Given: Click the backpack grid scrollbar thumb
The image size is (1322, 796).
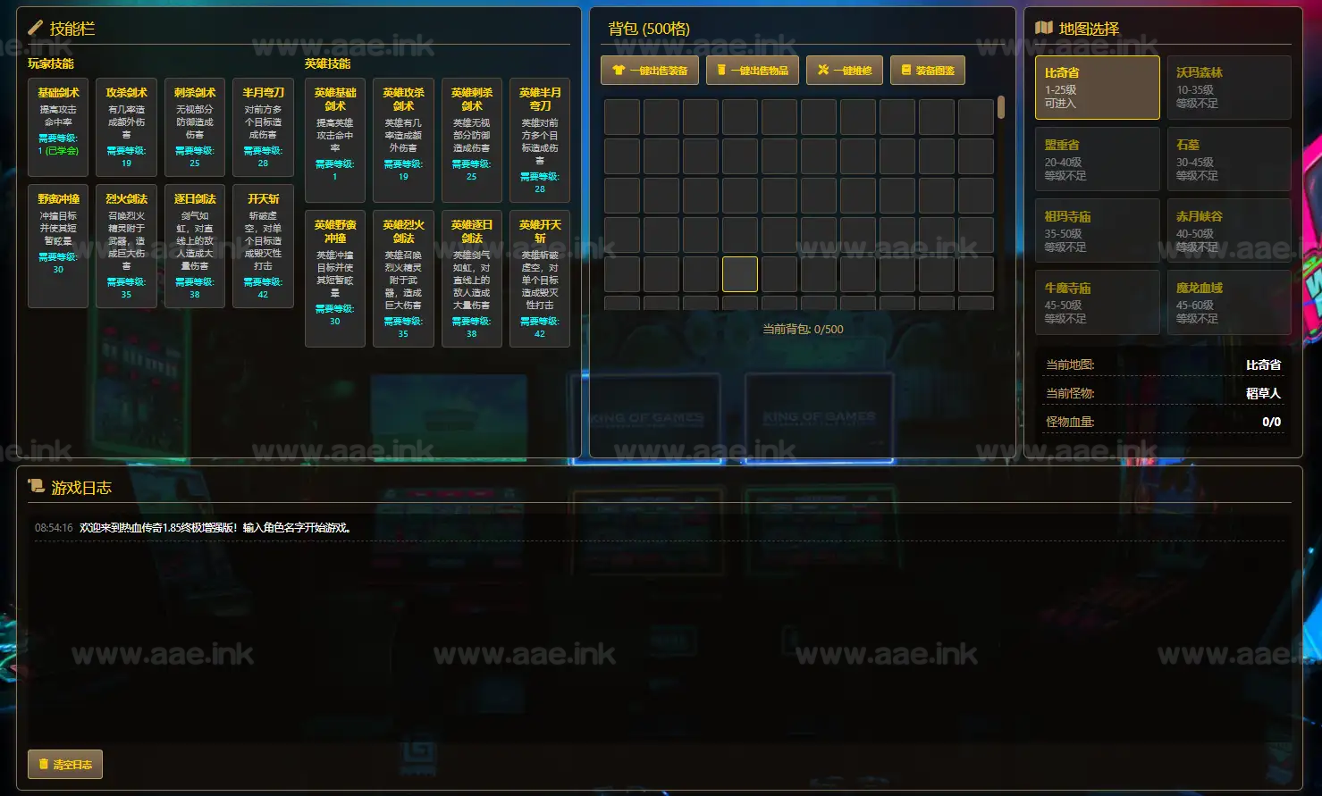Looking at the screenshot, I should [1001, 108].
